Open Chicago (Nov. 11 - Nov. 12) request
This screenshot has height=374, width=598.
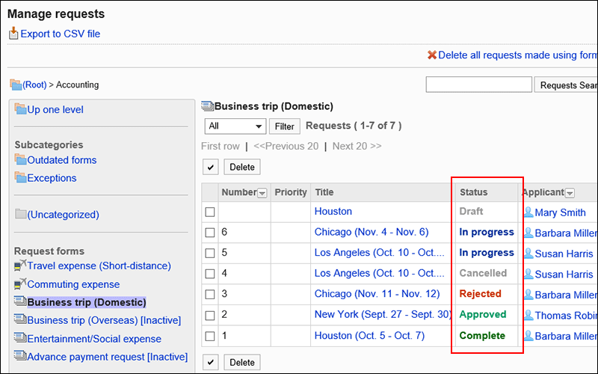click(377, 294)
